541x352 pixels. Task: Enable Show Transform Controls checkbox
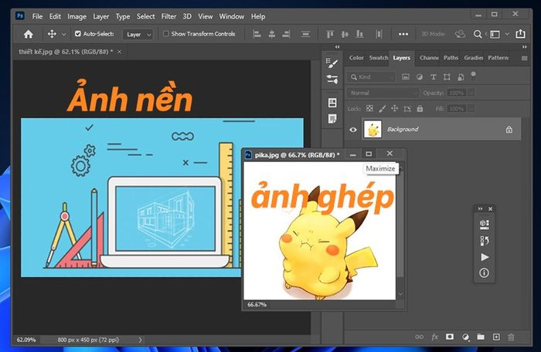point(166,34)
